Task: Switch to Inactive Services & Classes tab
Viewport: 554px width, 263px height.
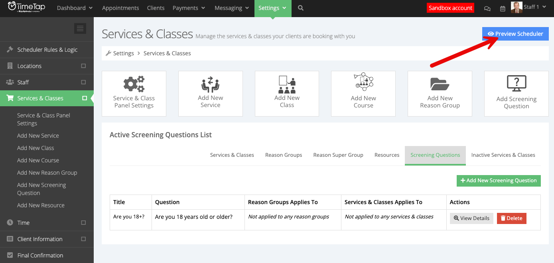Action: pyautogui.click(x=503, y=155)
